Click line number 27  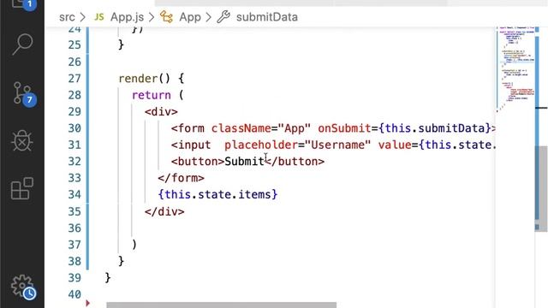(74, 79)
